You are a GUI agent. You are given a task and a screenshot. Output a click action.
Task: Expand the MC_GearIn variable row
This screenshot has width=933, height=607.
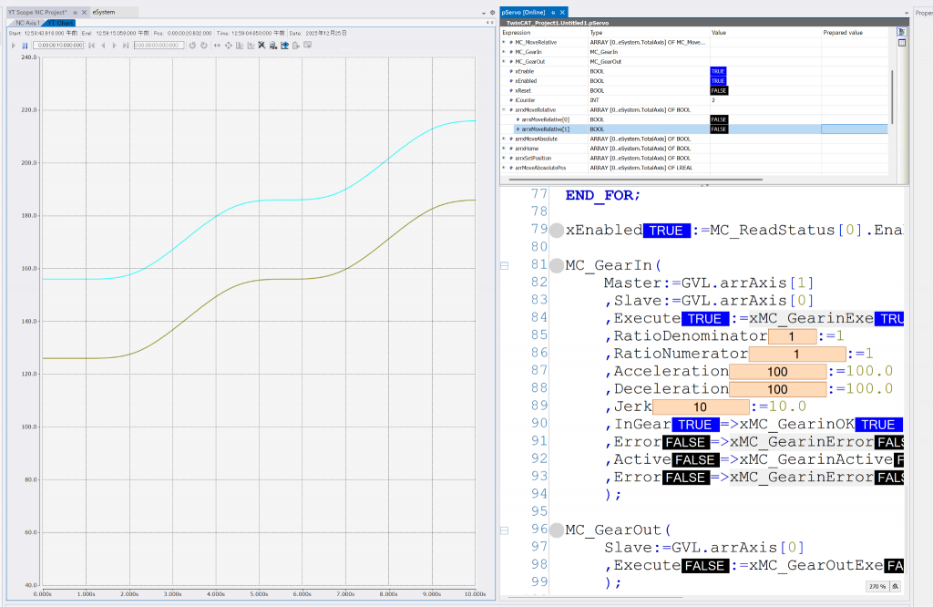tap(503, 52)
